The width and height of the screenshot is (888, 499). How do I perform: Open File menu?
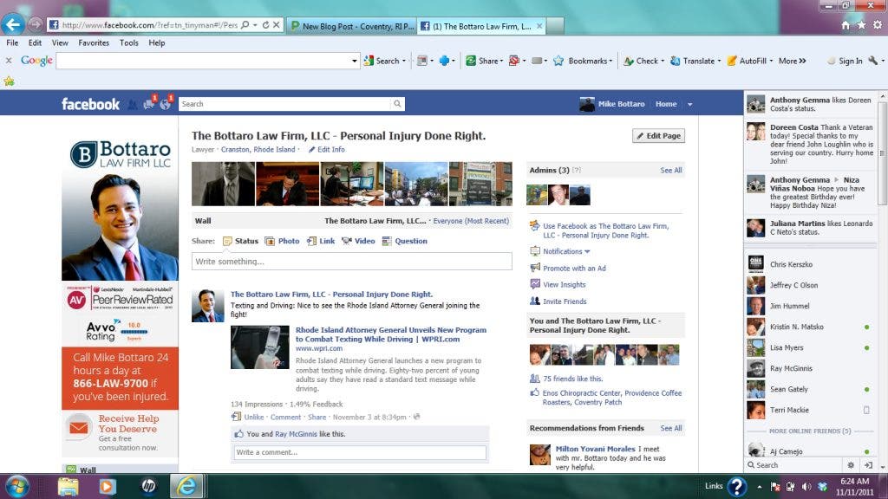click(12, 43)
